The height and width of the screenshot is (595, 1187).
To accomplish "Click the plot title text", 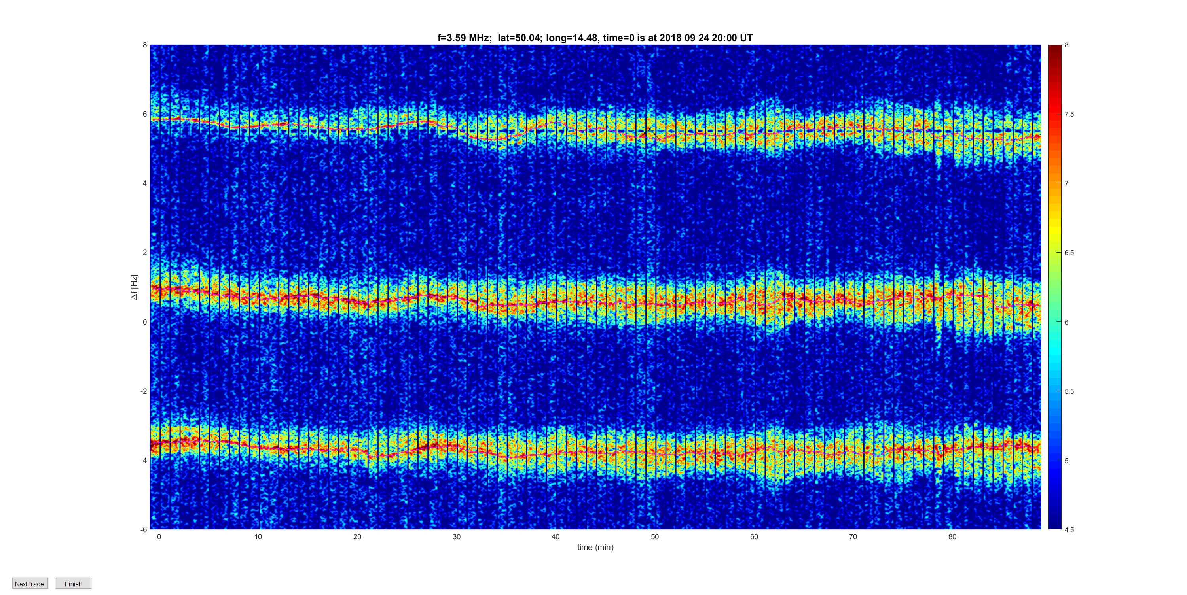I will [x=595, y=38].
